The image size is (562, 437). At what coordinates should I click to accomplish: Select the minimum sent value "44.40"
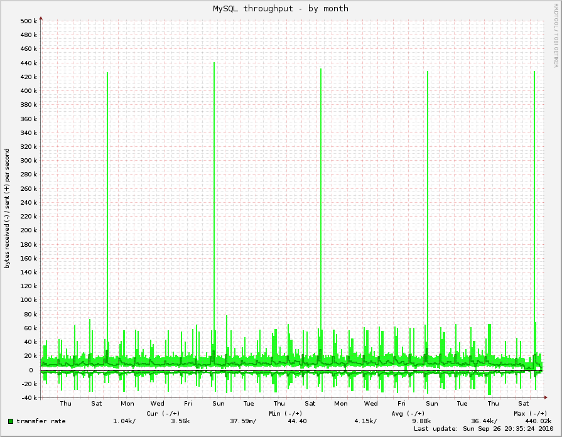pos(297,421)
